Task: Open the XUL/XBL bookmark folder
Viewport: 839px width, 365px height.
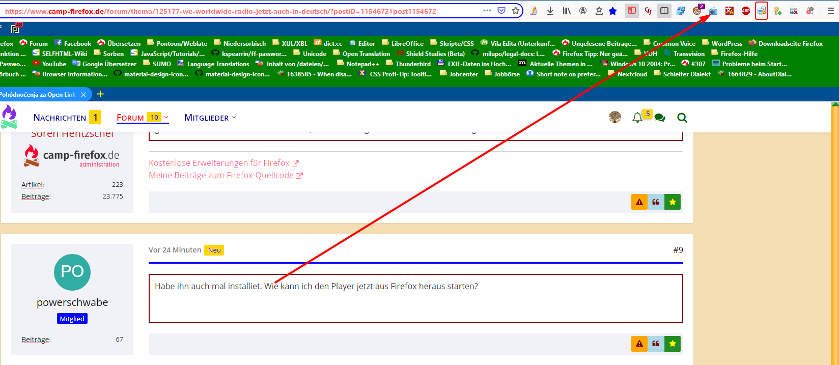Action: tap(290, 43)
